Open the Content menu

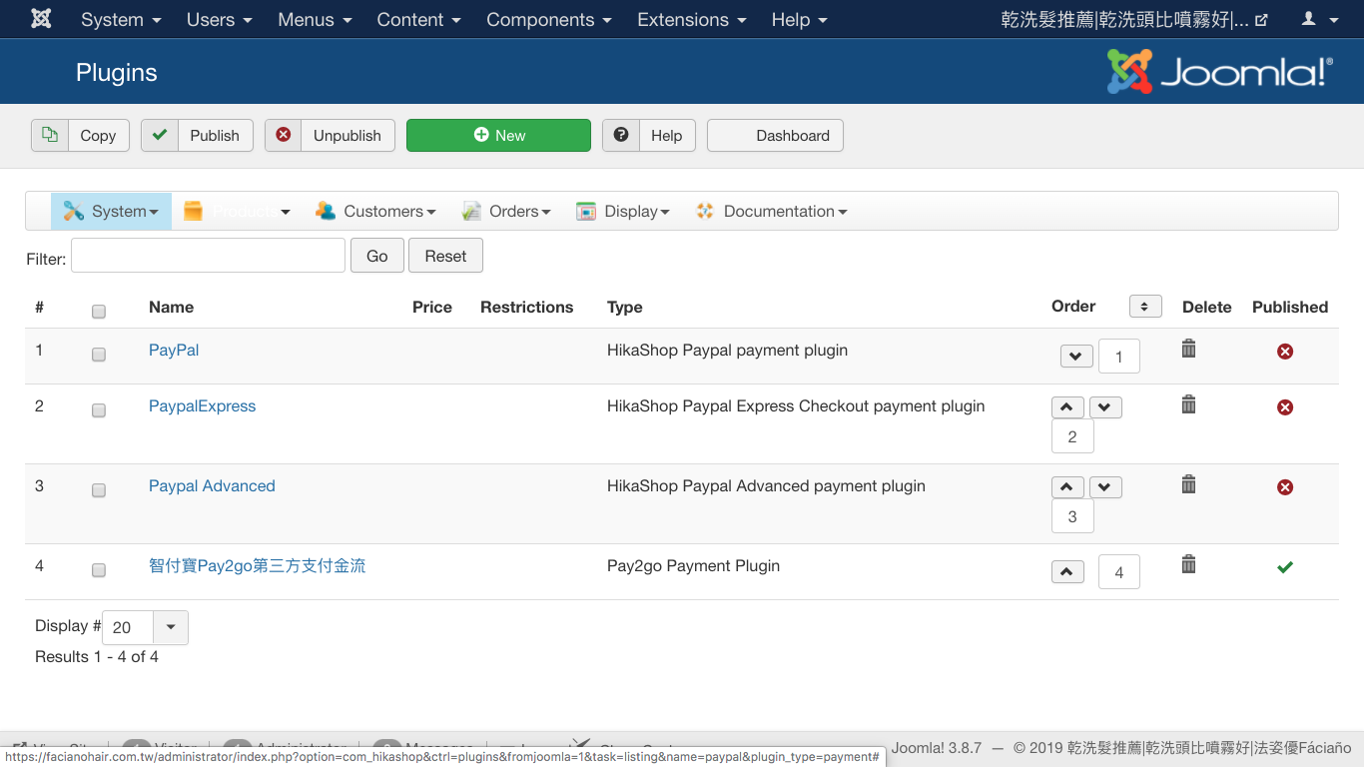click(x=418, y=19)
